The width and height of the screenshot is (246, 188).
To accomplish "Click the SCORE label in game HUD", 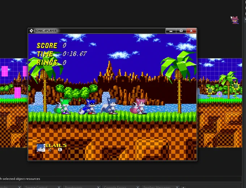I will (x=47, y=46).
